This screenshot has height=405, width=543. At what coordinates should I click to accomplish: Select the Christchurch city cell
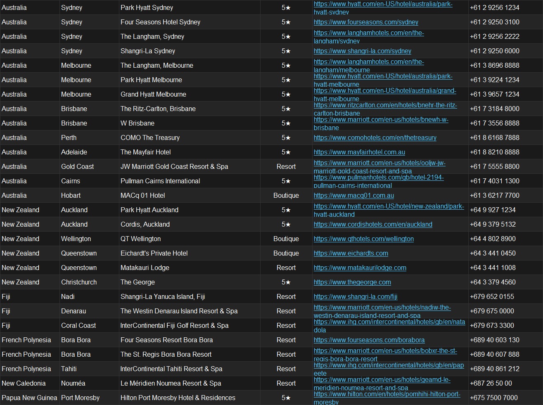coord(89,282)
